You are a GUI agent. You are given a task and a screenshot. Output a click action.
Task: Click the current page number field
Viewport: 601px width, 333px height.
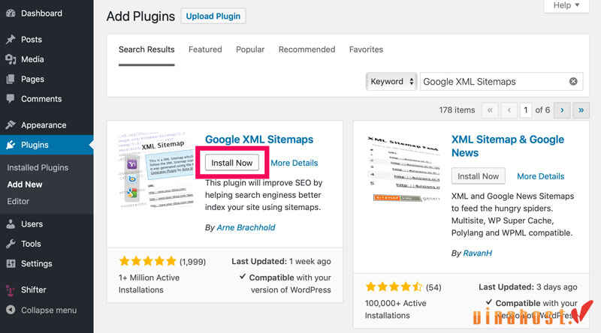point(525,110)
